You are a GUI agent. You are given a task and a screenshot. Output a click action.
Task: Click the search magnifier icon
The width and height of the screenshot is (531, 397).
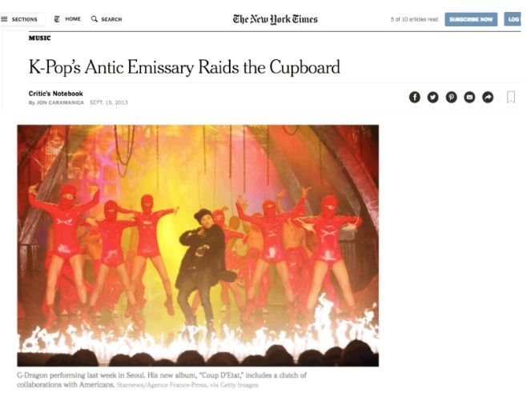coord(95,19)
